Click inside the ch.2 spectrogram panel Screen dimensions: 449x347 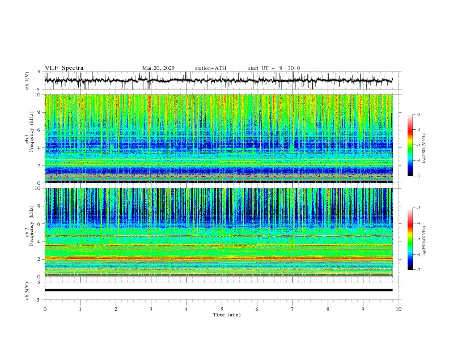(x=219, y=232)
